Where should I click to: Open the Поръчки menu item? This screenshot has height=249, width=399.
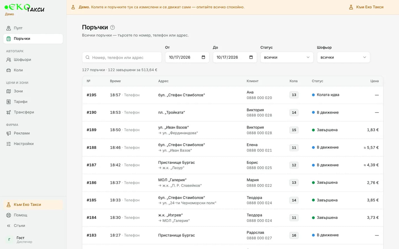click(x=33, y=38)
